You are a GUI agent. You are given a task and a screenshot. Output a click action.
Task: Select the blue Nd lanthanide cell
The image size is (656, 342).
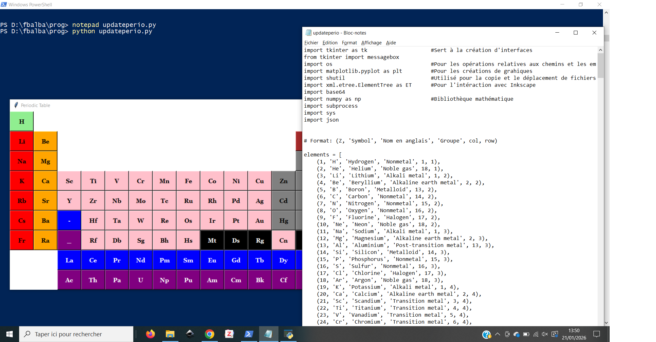click(141, 260)
